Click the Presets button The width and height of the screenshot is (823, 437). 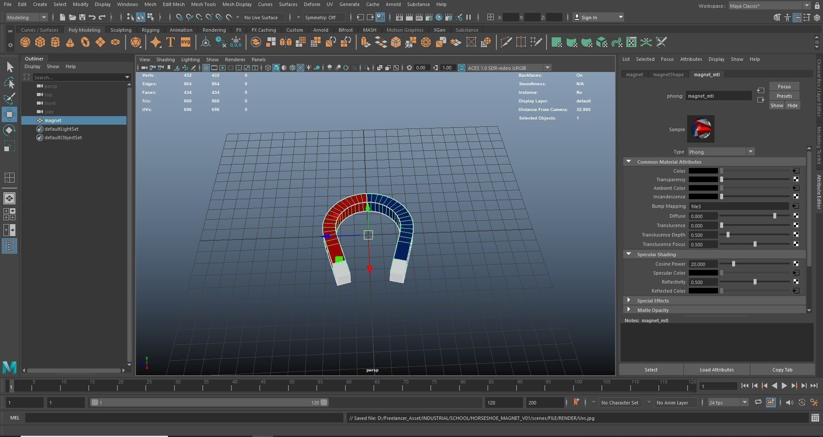tap(784, 96)
